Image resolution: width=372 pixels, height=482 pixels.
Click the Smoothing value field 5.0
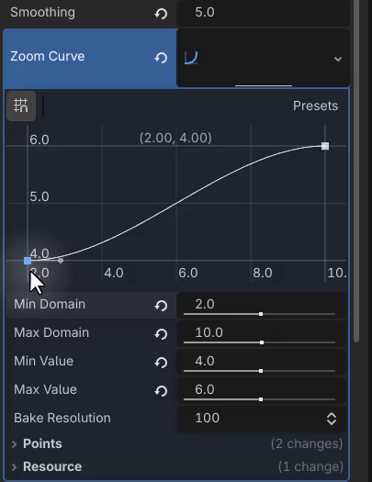coord(264,13)
